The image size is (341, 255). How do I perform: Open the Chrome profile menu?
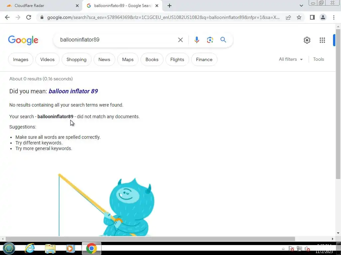click(x=323, y=17)
